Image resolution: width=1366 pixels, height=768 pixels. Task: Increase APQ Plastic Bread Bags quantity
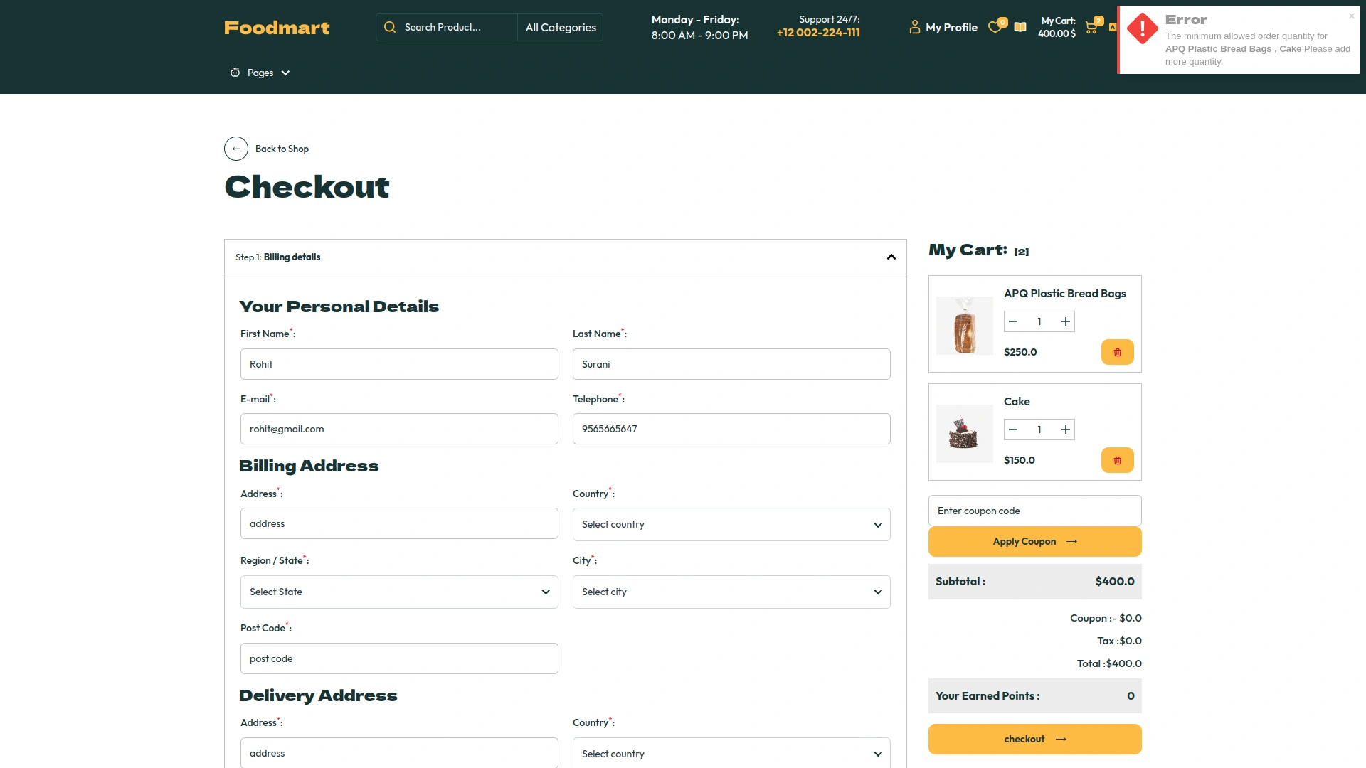coord(1065,321)
